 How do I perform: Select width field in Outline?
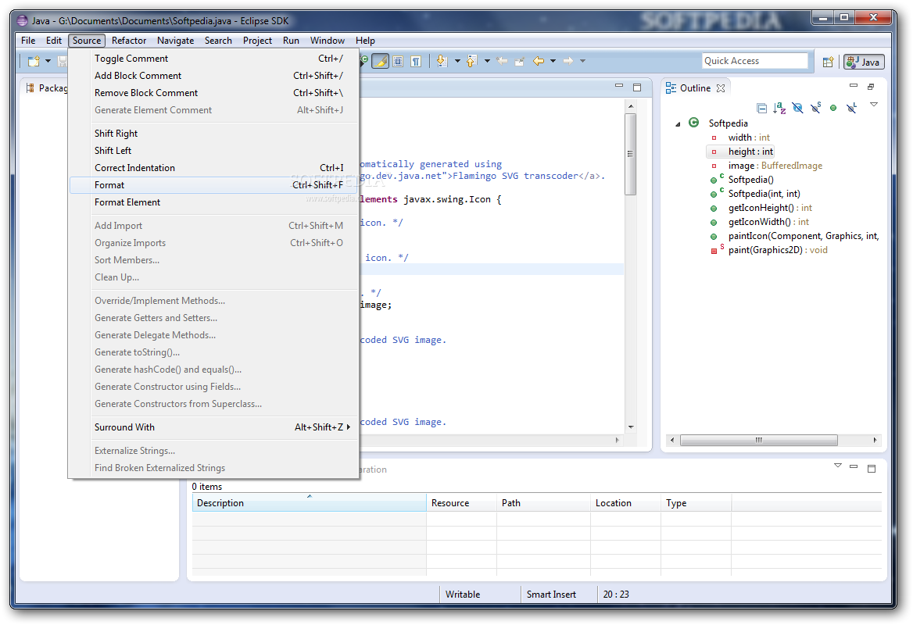click(749, 137)
